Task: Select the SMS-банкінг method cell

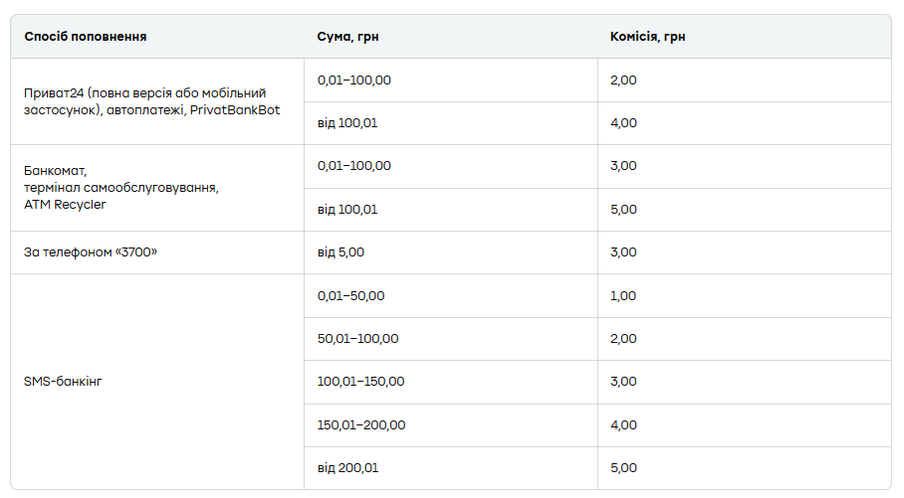Action: 63,381
